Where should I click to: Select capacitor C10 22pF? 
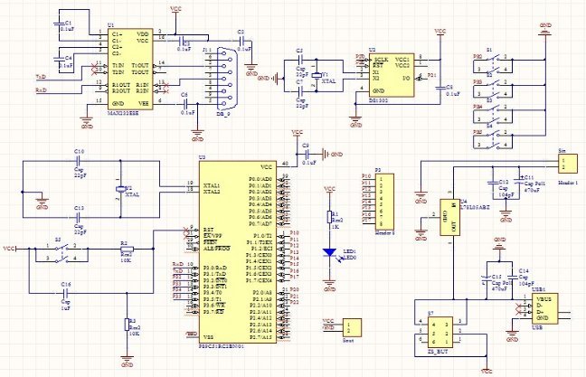point(78,161)
